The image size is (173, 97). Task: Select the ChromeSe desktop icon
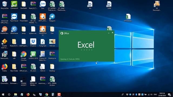(5, 80)
